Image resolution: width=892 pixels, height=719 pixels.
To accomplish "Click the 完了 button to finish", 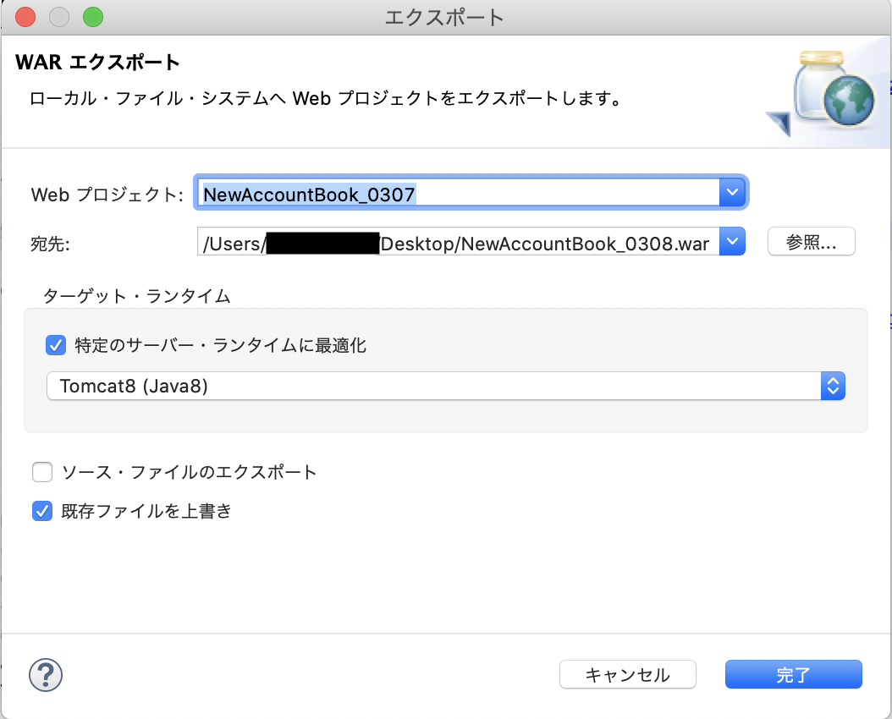I will [793, 674].
